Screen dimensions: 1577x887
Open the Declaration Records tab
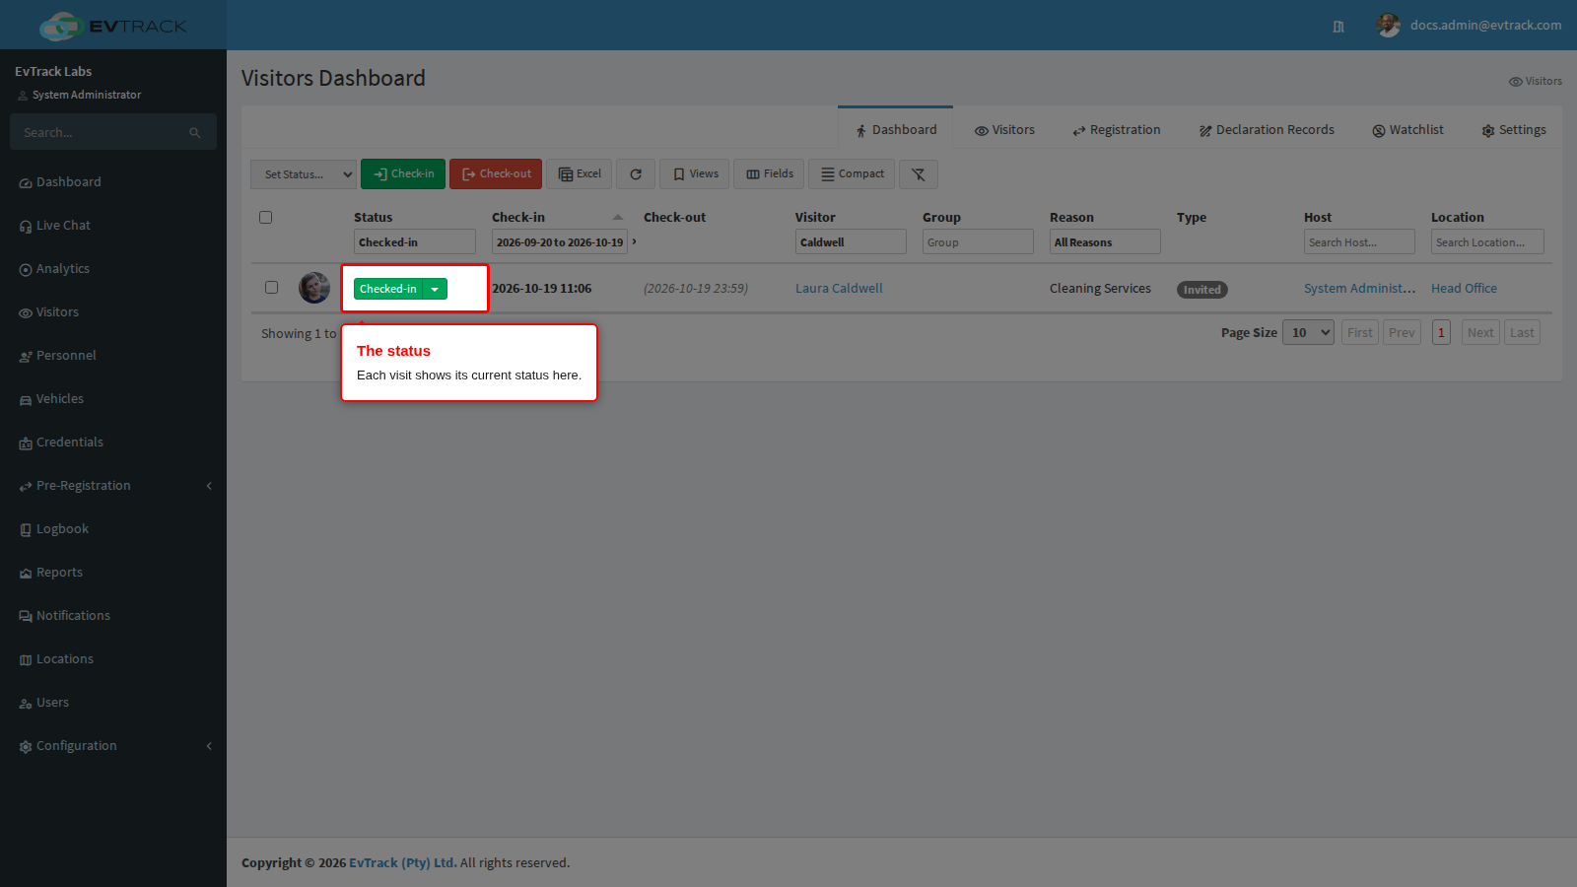[1267, 130]
